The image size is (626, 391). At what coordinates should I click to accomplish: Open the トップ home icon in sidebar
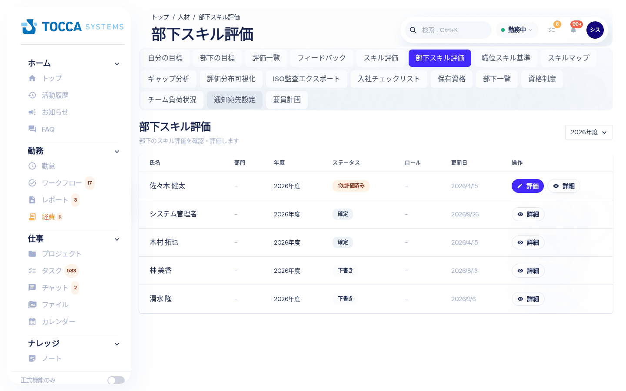coord(32,78)
